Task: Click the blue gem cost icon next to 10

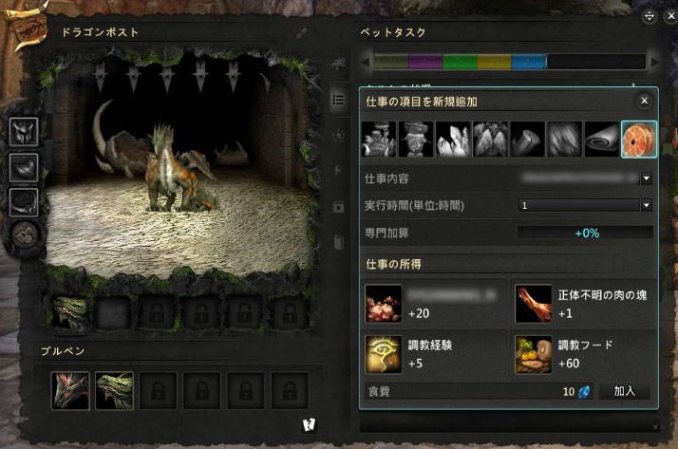Action: coord(584,392)
